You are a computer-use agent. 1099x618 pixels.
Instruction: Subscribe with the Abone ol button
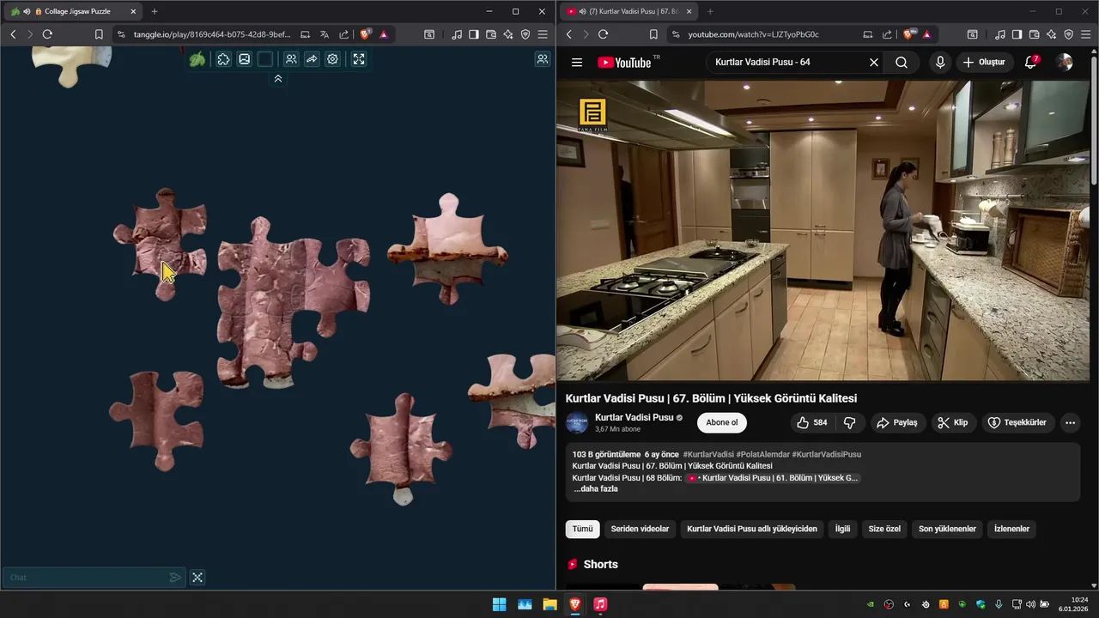coord(722,422)
